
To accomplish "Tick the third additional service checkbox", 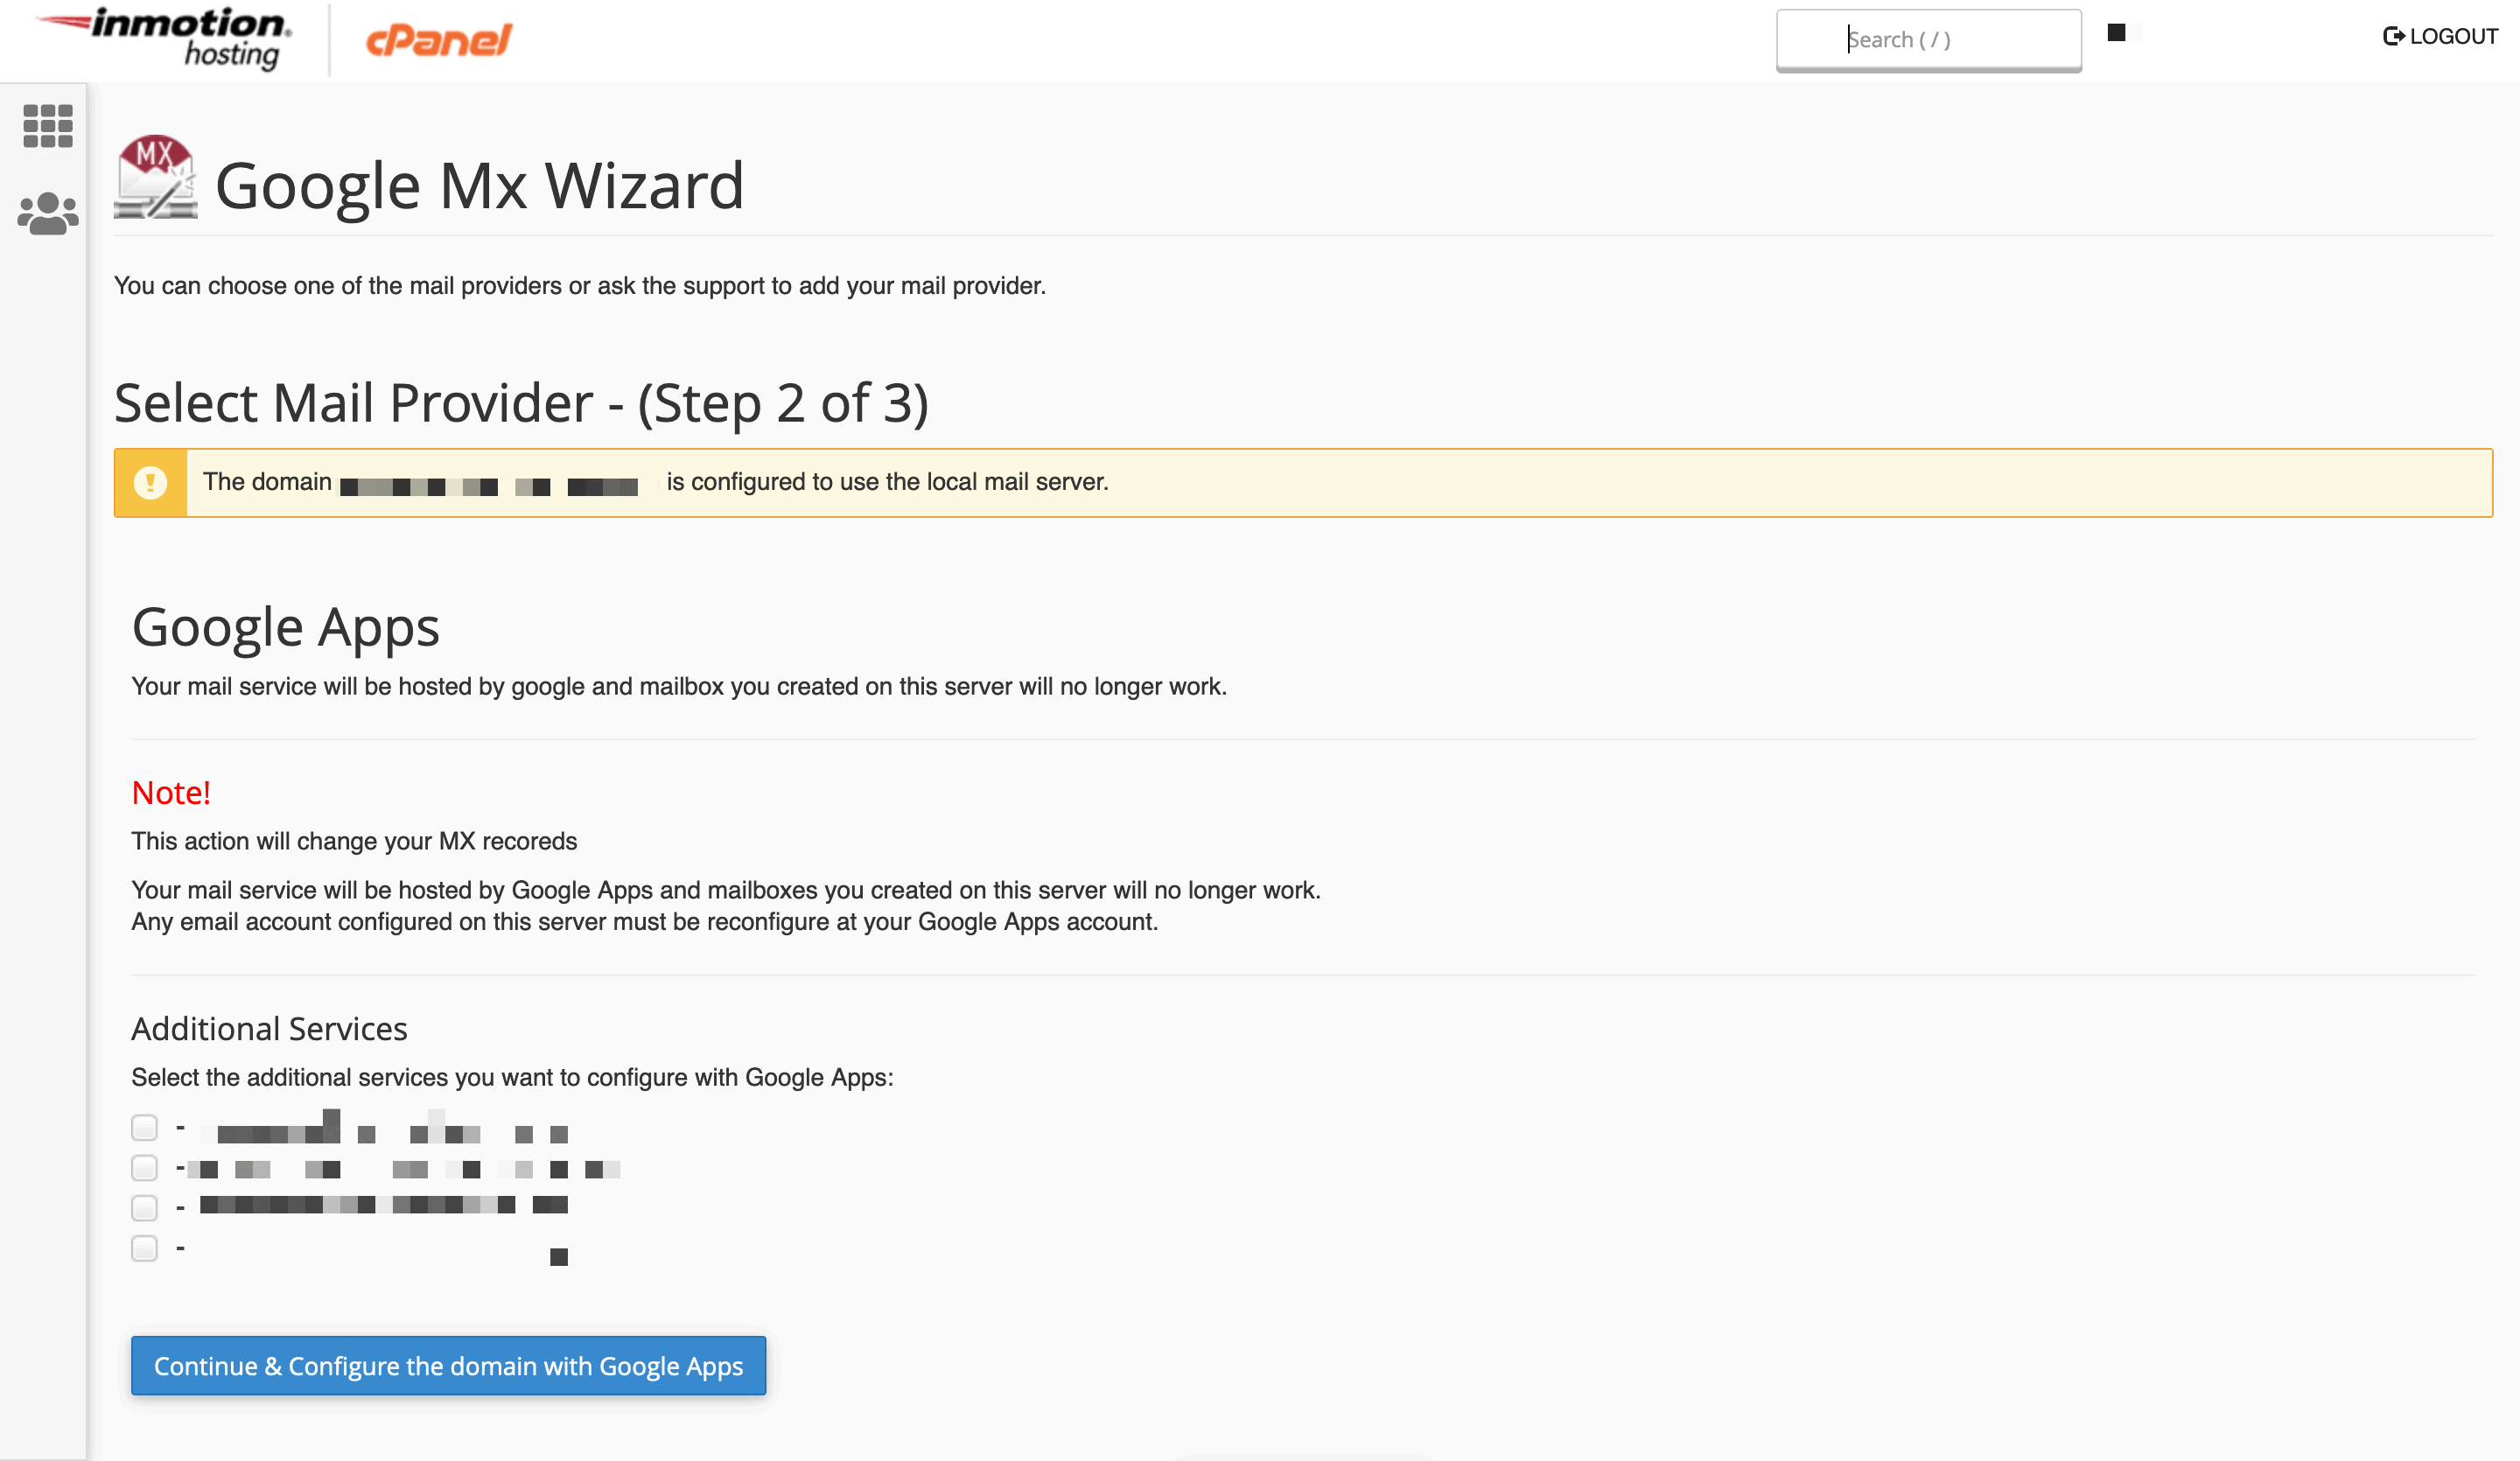I will coord(145,1208).
